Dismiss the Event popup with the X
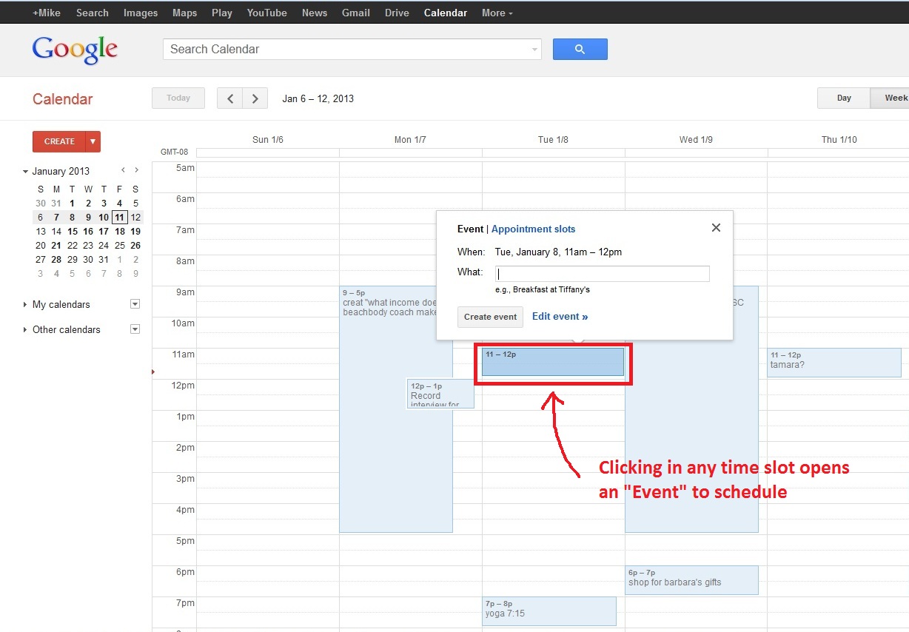Viewport: 909px width, 632px height. (x=715, y=227)
